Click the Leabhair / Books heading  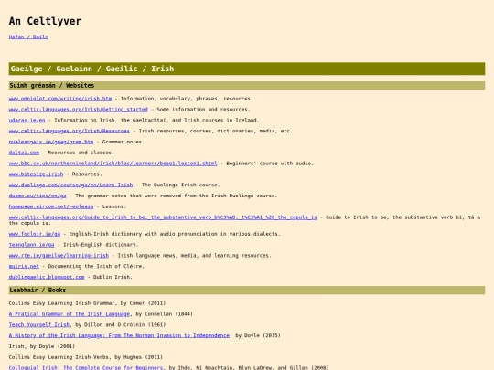coord(247,291)
